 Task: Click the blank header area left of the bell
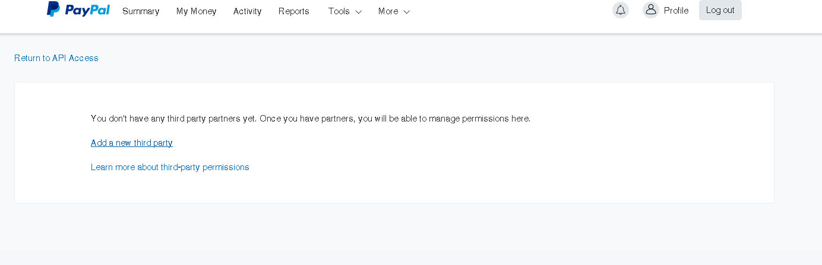pyautogui.click(x=511, y=15)
